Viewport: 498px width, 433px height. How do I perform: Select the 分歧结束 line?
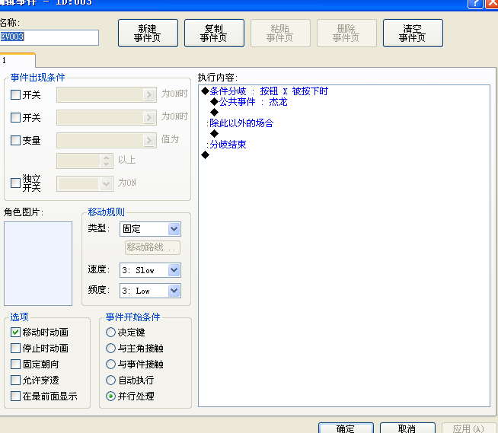[226, 145]
